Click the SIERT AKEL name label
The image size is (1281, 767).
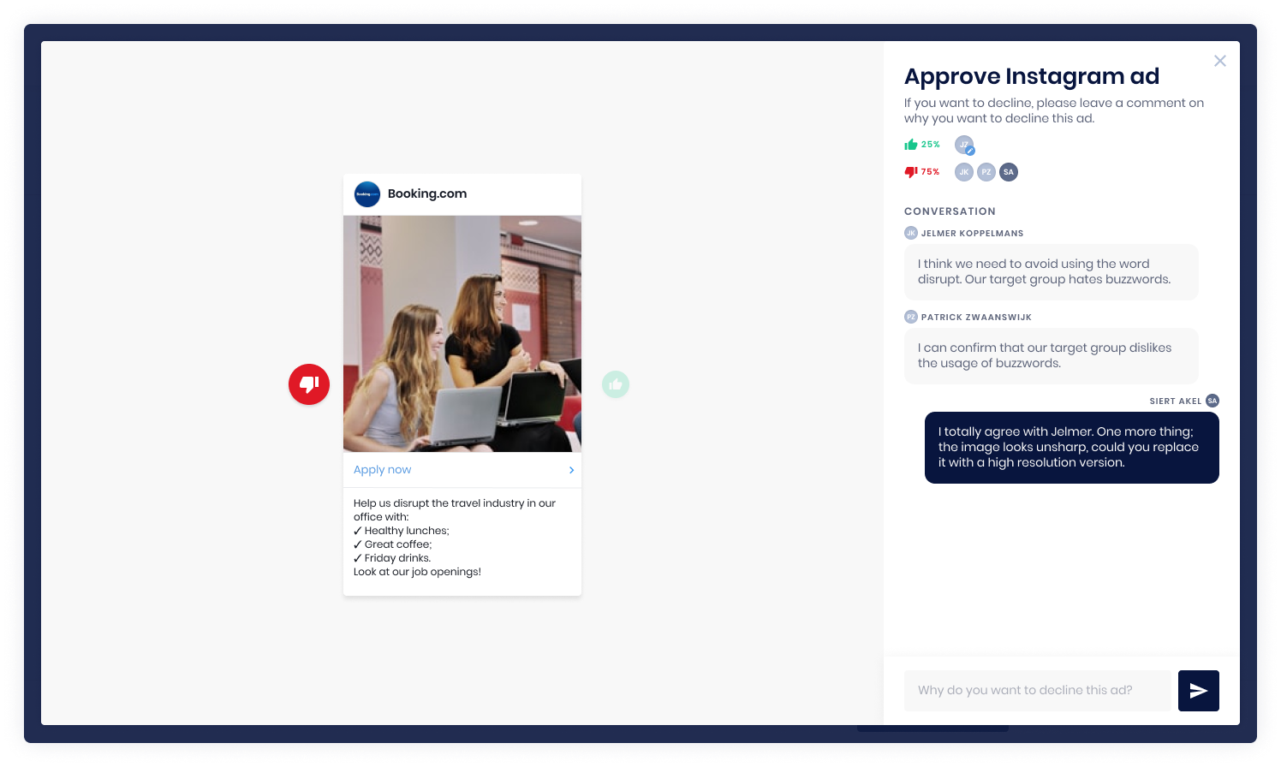1176,401
